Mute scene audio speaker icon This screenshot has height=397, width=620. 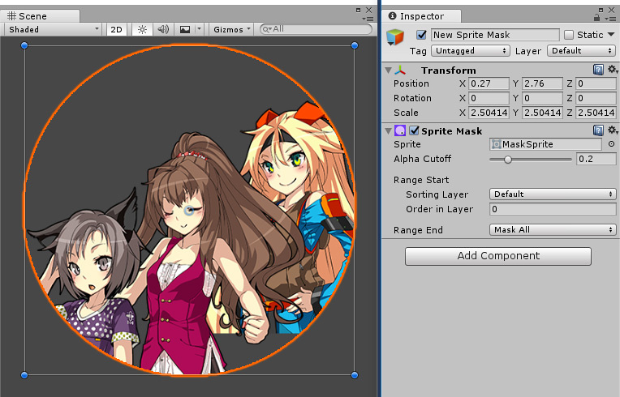[163, 28]
